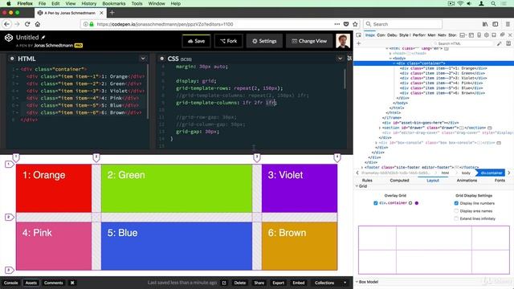
Task: Click the body breadcrumb in inspector
Action: coord(466,173)
